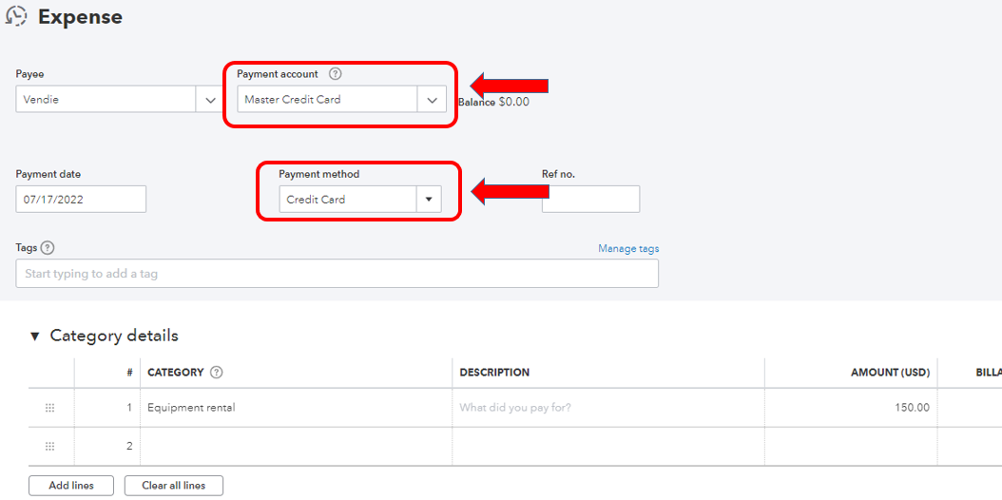The width and height of the screenshot is (1002, 500).
Task: Click the description cell in row 1
Action: tap(607, 408)
